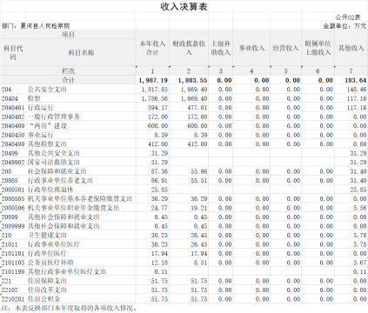Select the 本年收入合计 column header
Image resolution: width=368 pixels, height=313 pixels.
point(152,48)
